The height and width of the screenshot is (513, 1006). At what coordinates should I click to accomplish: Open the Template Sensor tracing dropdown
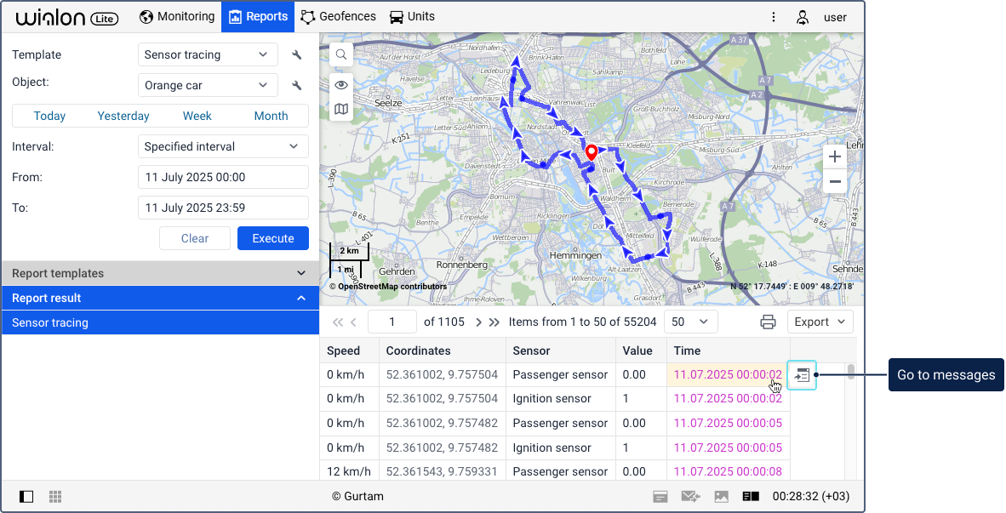coord(208,55)
